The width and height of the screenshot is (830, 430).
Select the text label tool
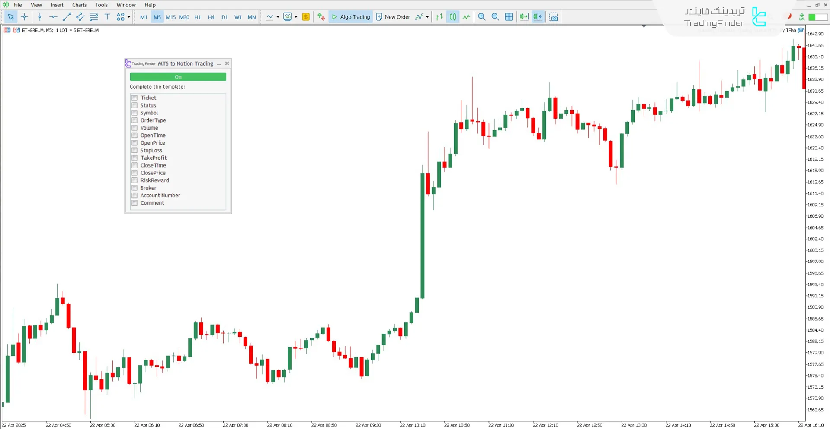[107, 17]
